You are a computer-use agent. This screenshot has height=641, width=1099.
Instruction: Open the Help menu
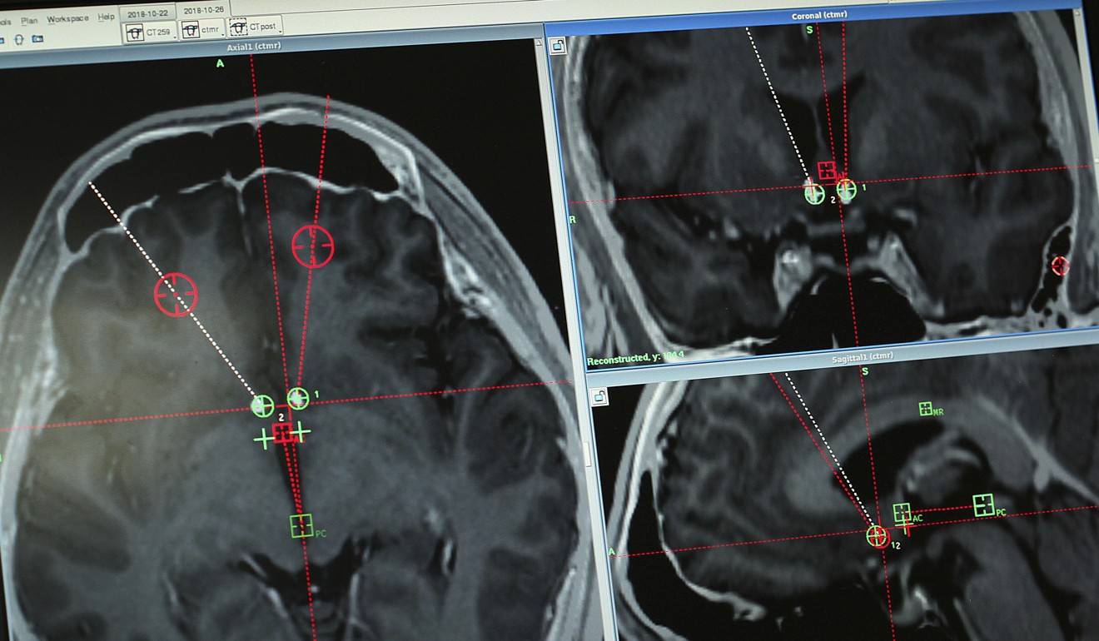coord(107,17)
